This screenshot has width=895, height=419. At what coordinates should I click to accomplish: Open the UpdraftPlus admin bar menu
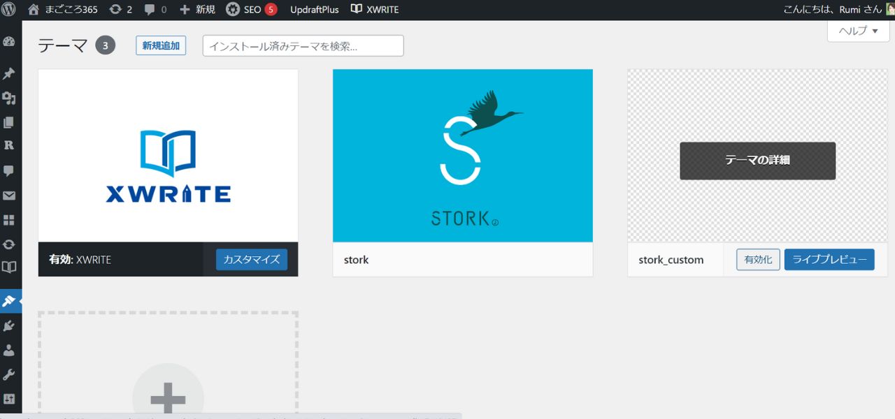(x=314, y=9)
